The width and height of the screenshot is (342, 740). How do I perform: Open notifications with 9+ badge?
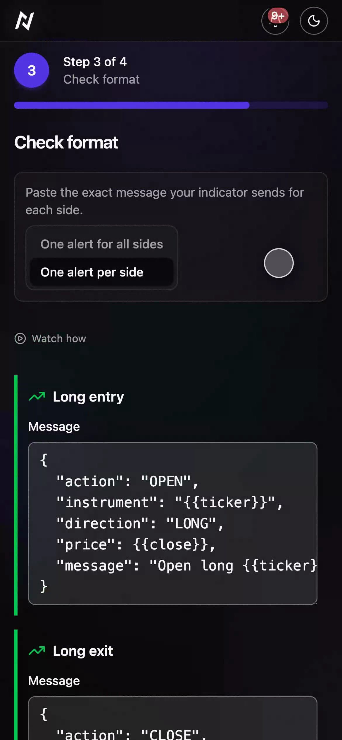coord(275,21)
